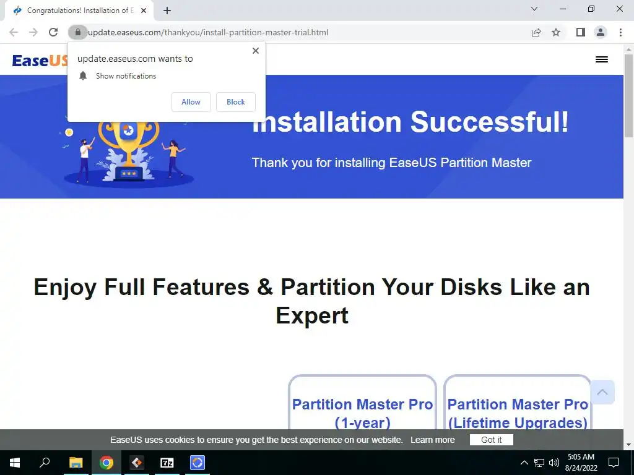Click the Enjoy Full Features heading

(312, 301)
